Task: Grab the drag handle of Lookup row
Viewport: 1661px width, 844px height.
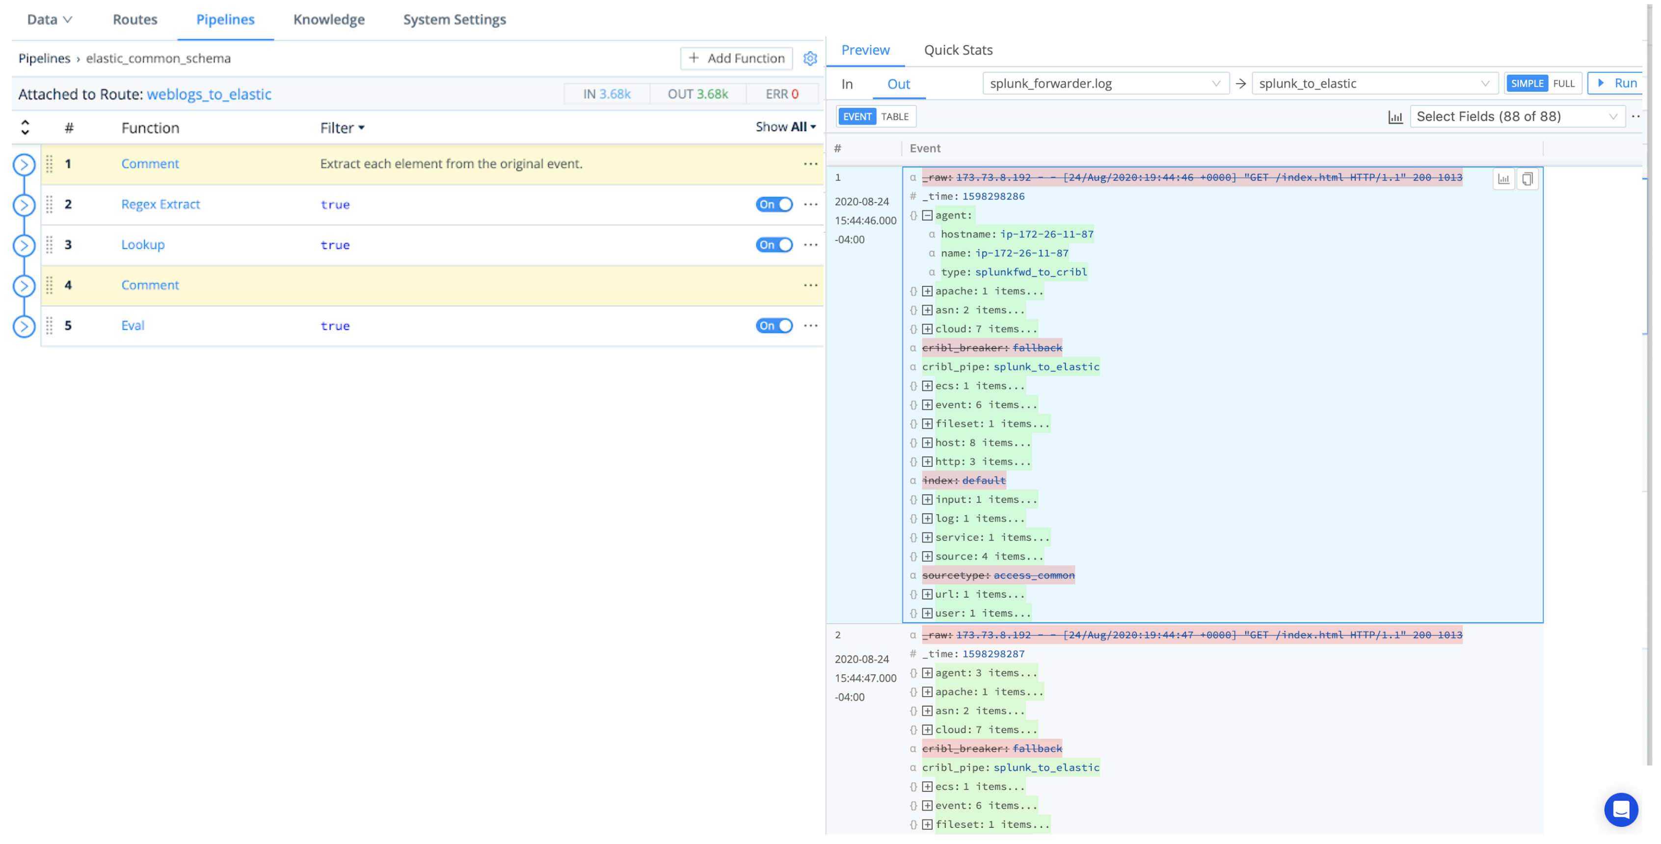Action: point(50,245)
